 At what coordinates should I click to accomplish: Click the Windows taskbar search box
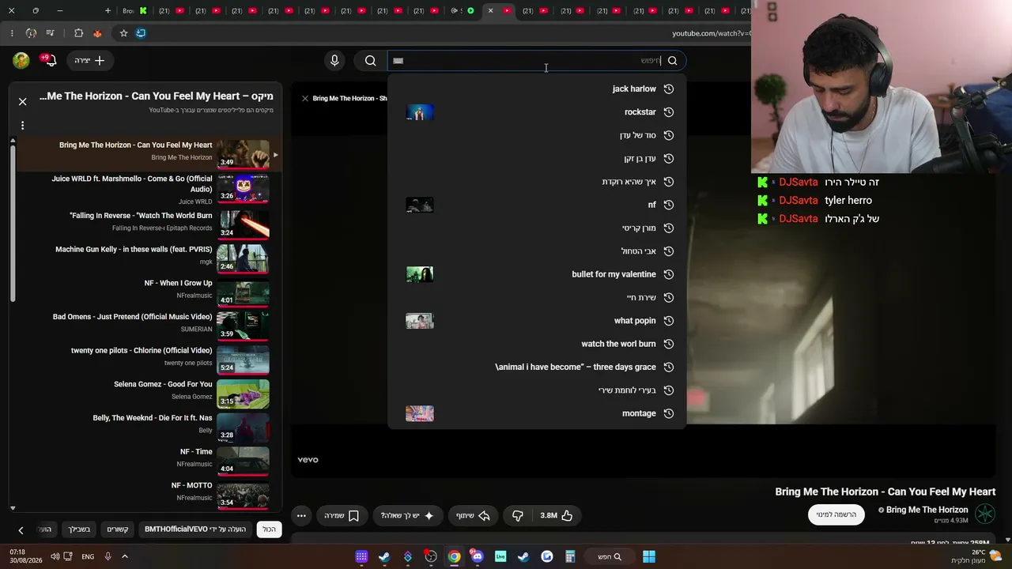click(x=610, y=556)
